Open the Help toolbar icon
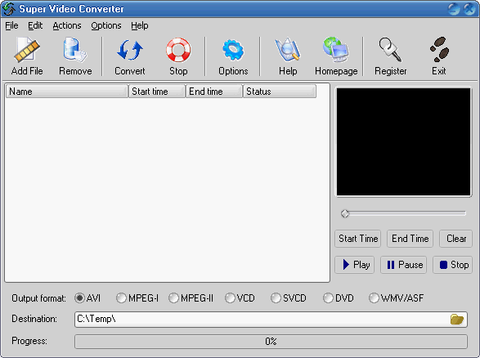 click(288, 50)
